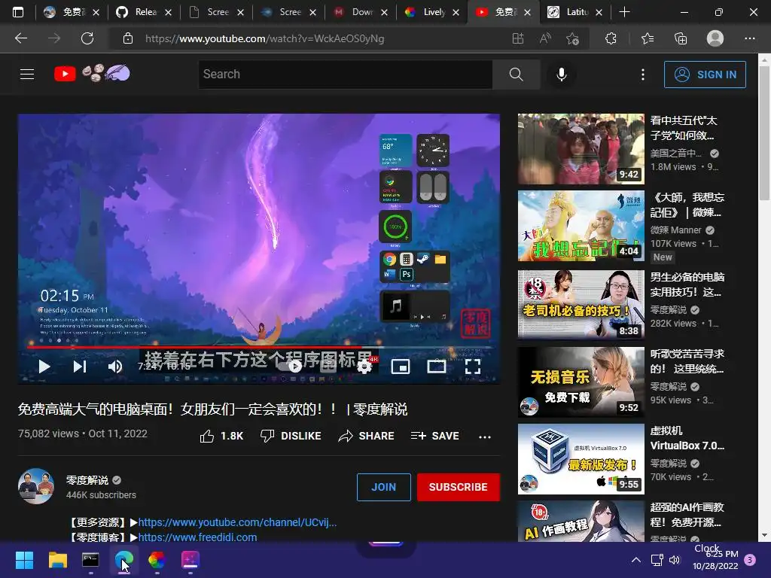Viewport: 771px width, 578px height.
Task: Switch to theater mode
Action: [x=437, y=367]
